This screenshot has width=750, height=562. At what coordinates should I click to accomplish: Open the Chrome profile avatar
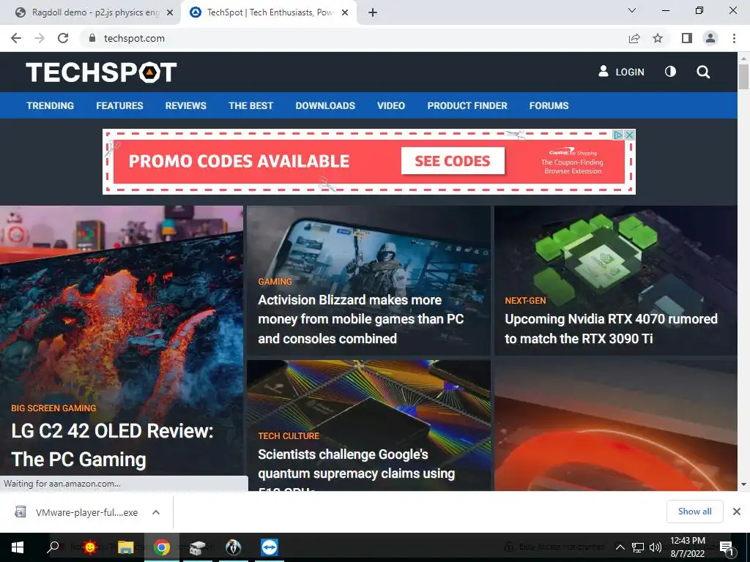point(710,38)
